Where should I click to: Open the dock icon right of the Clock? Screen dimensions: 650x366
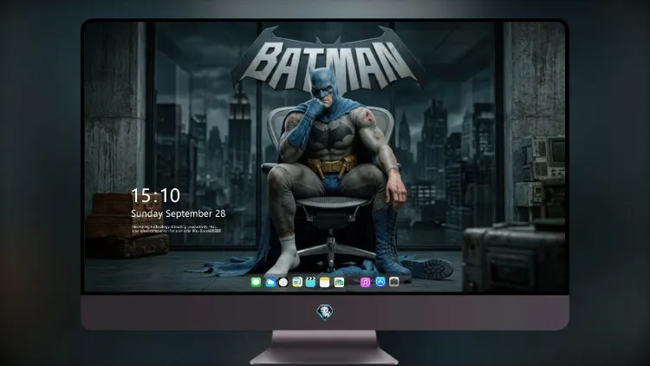296,282
